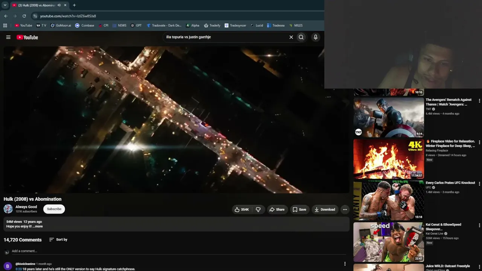This screenshot has width=482, height=271.
Task: Start voice search with the microphone icon
Action: point(316,37)
